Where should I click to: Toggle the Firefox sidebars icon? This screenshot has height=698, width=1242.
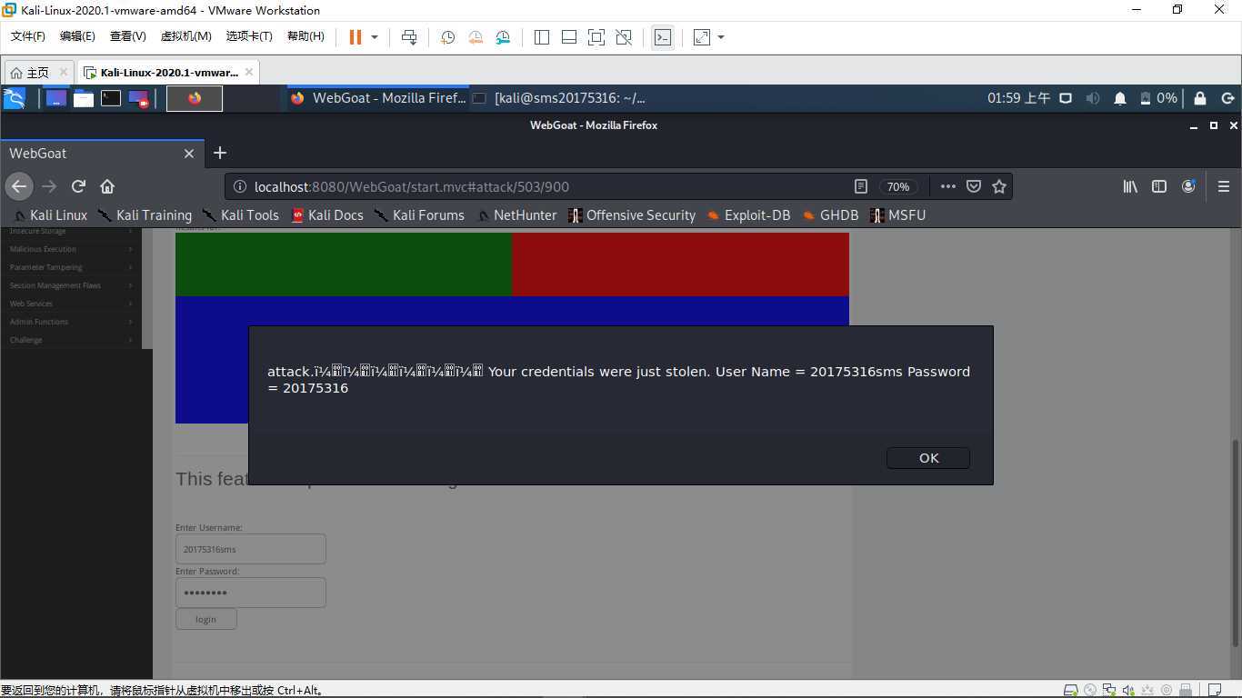1159,186
